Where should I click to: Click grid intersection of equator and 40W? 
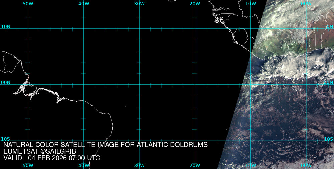pos(83,84)
